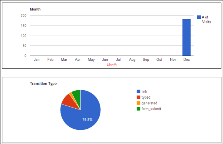The height and width of the screenshot is (144, 223).
Task: Select the 'link' legend text
Action: coord(144,91)
